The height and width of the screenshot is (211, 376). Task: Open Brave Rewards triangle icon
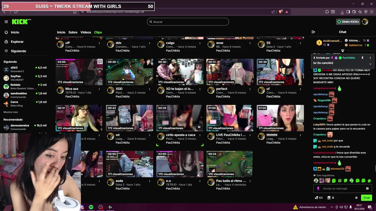click(x=287, y=12)
